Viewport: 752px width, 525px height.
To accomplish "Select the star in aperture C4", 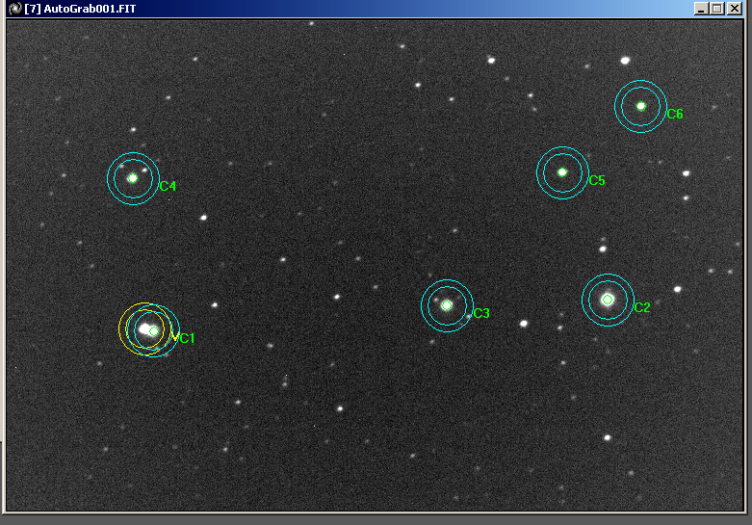I will tap(133, 178).
